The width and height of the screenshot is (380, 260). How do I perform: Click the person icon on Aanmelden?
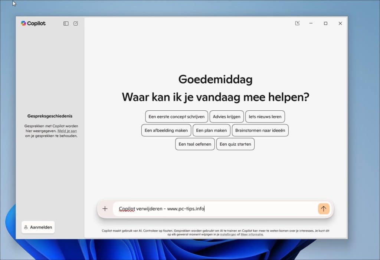pos(26,227)
